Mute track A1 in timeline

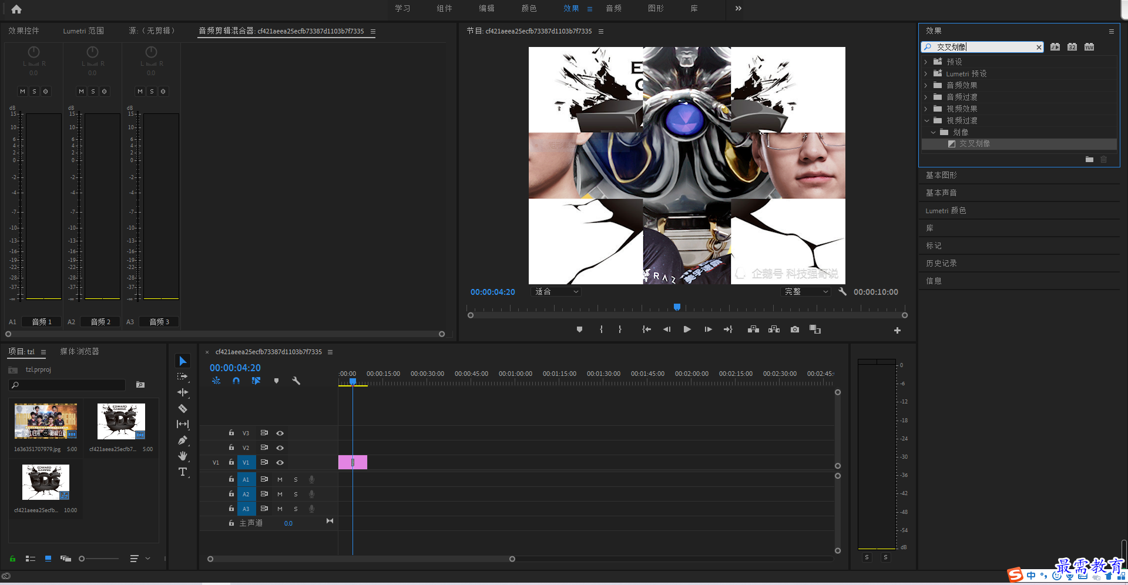280,479
